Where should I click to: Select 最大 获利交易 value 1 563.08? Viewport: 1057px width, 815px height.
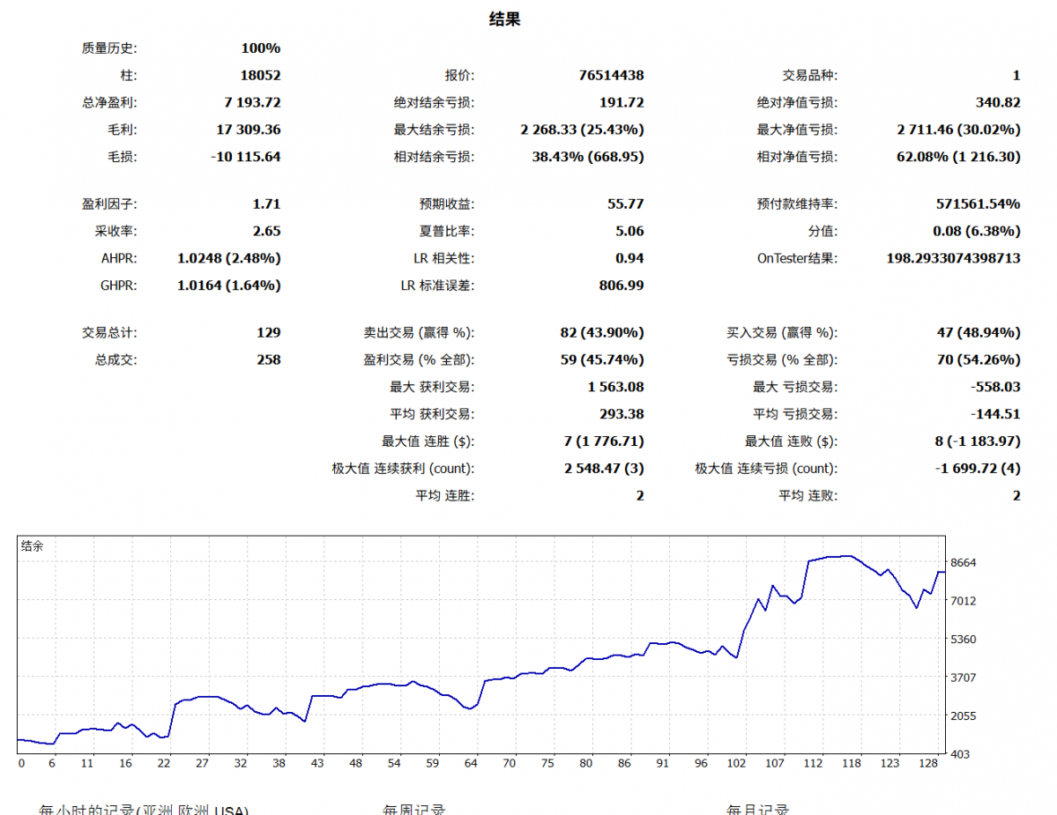point(615,387)
